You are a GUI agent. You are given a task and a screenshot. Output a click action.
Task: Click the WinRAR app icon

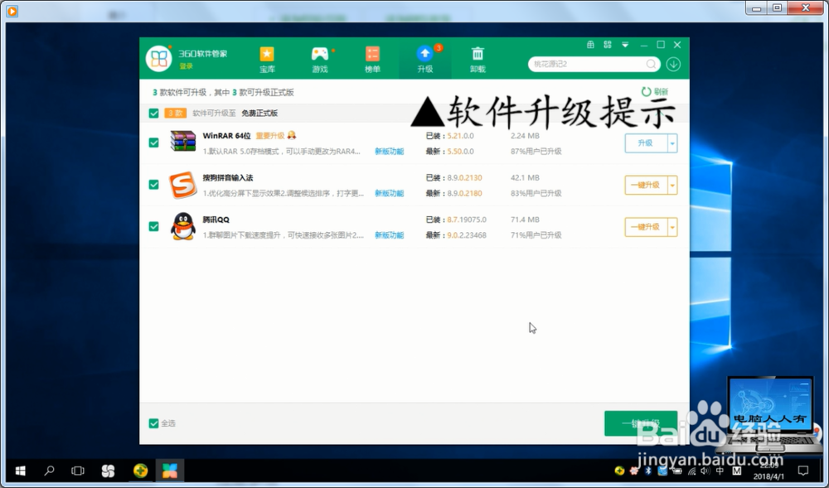click(183, 141)
